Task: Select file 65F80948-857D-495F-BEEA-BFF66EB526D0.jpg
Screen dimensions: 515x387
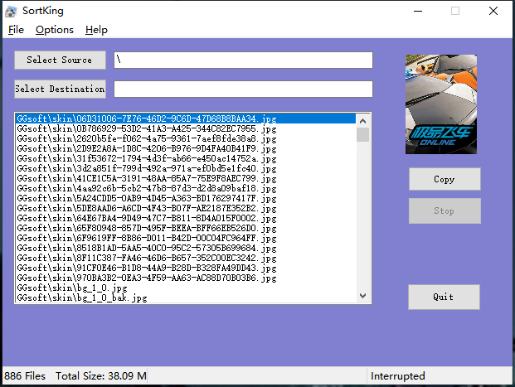Action: pyautogui.click(x=186, y=228)
